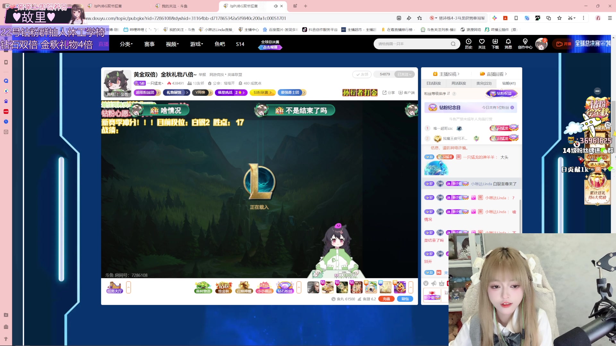
Task: Click the 开播 start streaming button
Action: tap(564, 44)
